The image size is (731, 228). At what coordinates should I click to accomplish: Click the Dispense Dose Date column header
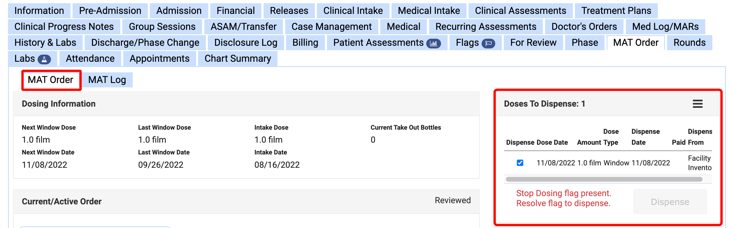click(x=537, y=142)
